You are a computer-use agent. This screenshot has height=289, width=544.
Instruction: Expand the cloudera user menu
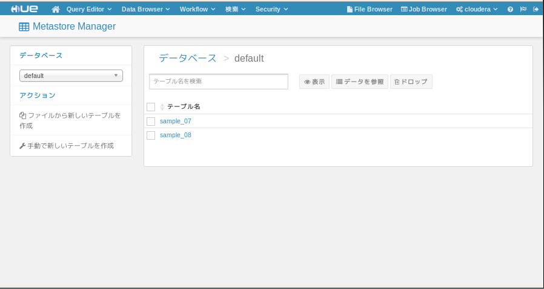pyautogui.click(x=477, y=9)
